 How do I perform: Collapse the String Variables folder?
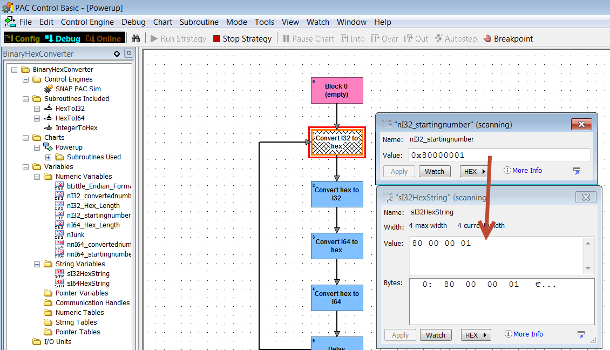37,264
